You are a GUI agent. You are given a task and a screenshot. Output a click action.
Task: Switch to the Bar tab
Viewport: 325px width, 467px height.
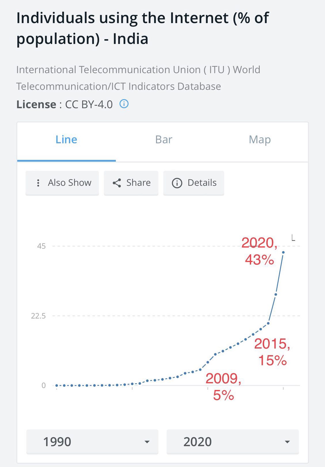[x=163, y=140]
